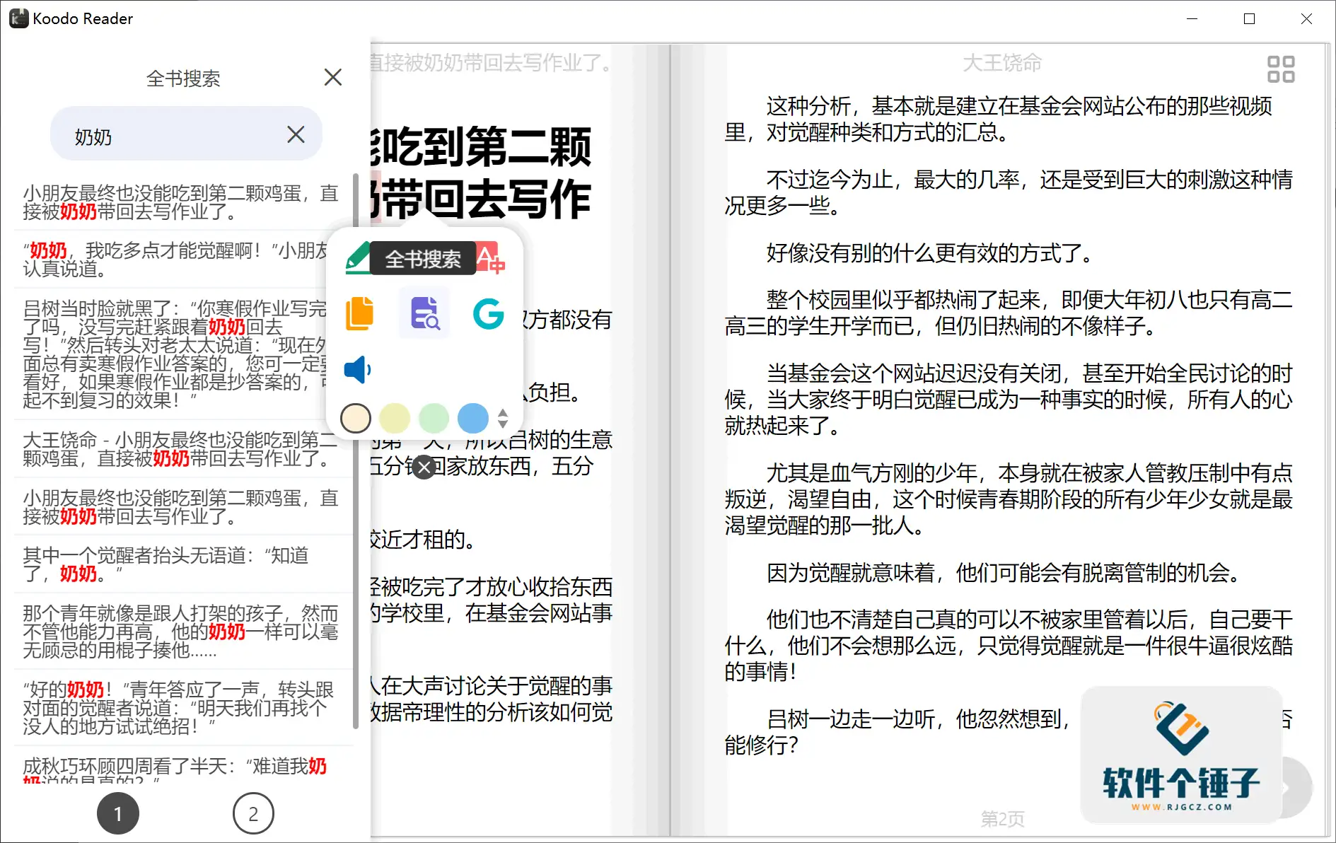This screenshot has height=843, width=1336.
Task: Click the 大王饶命 book title header
Action: click(1002, 63)
